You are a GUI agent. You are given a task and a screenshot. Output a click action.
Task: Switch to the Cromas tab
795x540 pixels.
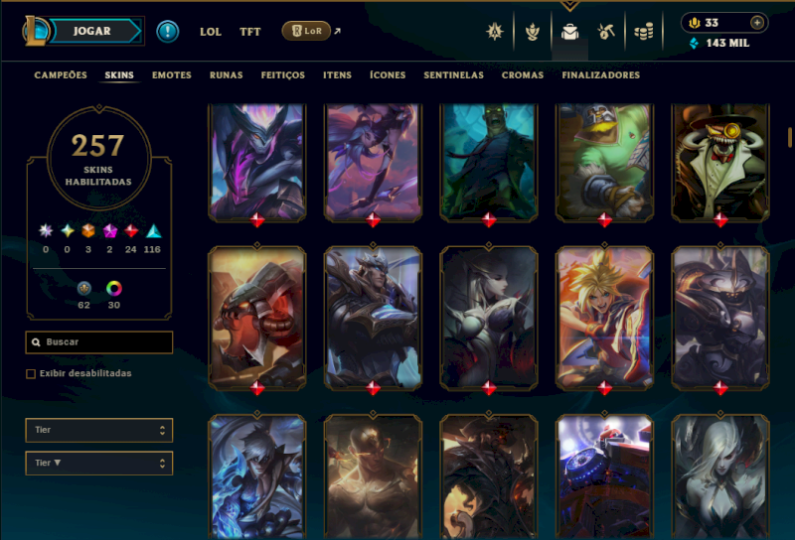(x=523, y=75)
